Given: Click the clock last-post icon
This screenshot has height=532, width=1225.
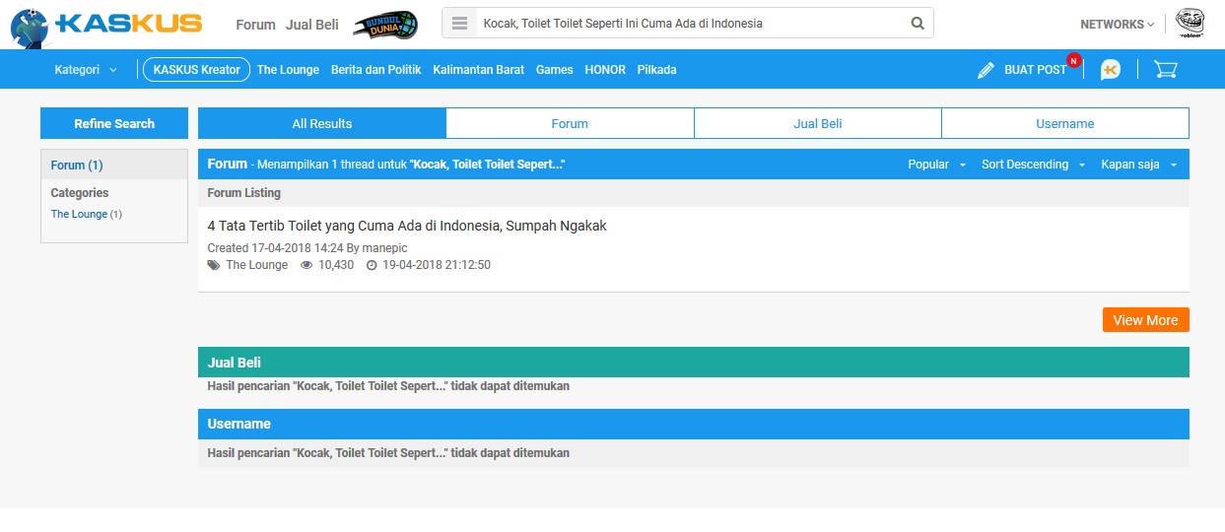Looking at the screenshot, I should (372, 265).
